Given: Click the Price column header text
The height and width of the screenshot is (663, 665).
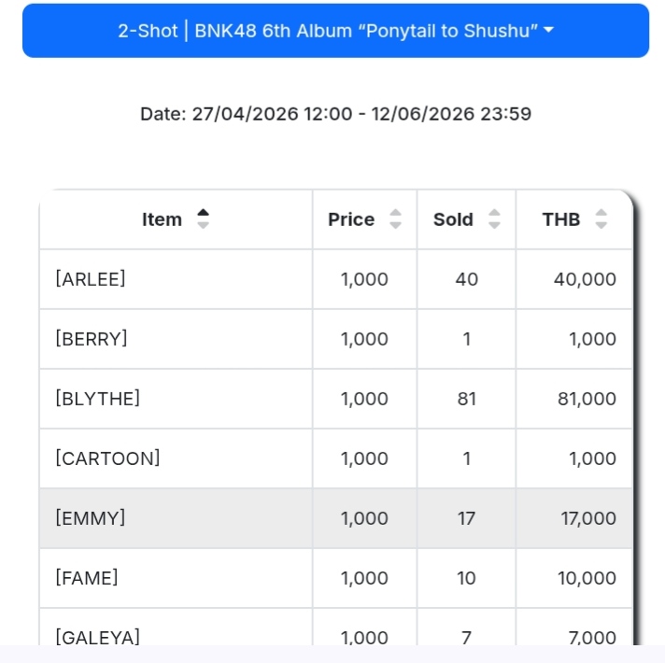Looking at the screenshot, I should pos(351,219).
